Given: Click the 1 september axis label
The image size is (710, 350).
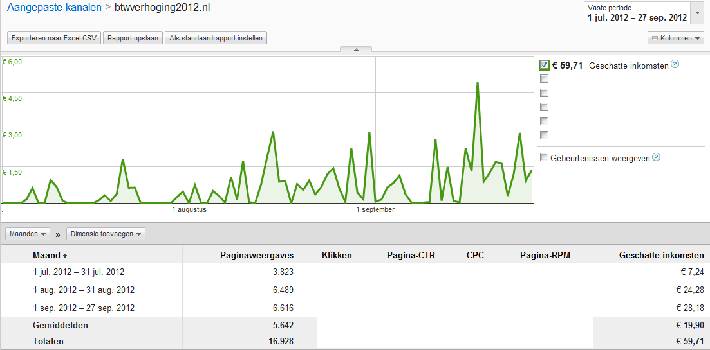Looking at the screenshot, I should coord(375,210).
